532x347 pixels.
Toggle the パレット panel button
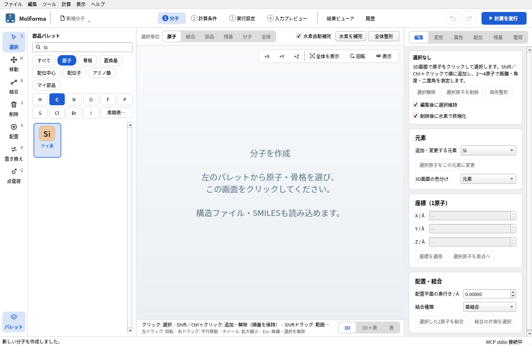pyautogui.click(x=14, y=322)
